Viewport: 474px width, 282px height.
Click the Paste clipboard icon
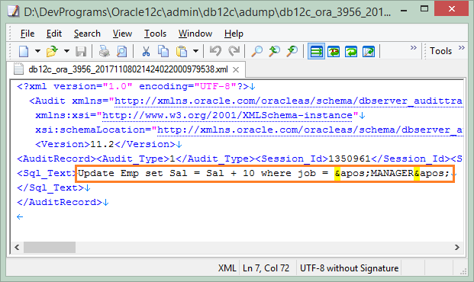click(182, 51)
